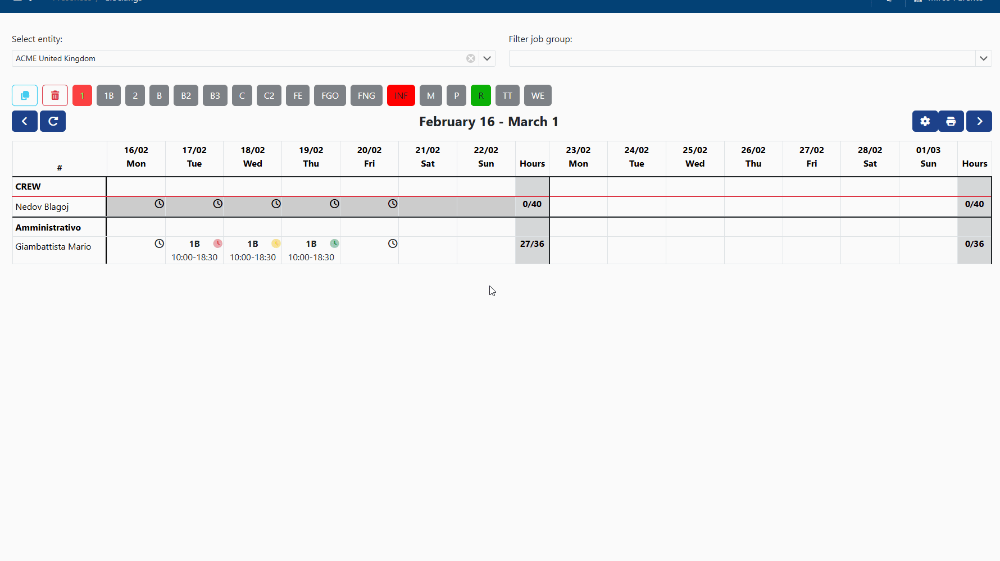Activate the 1B shift code button
This screenshot has width=1000, height=561.
(x=108, y=95)
